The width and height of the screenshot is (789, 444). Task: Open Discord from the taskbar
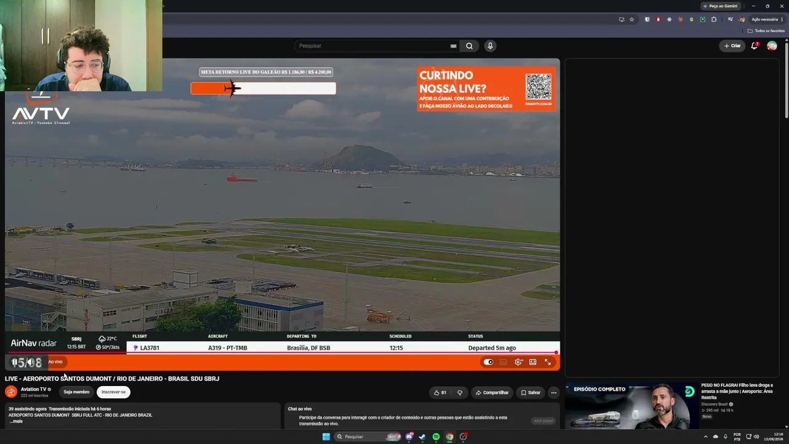[x=409, y=437]
